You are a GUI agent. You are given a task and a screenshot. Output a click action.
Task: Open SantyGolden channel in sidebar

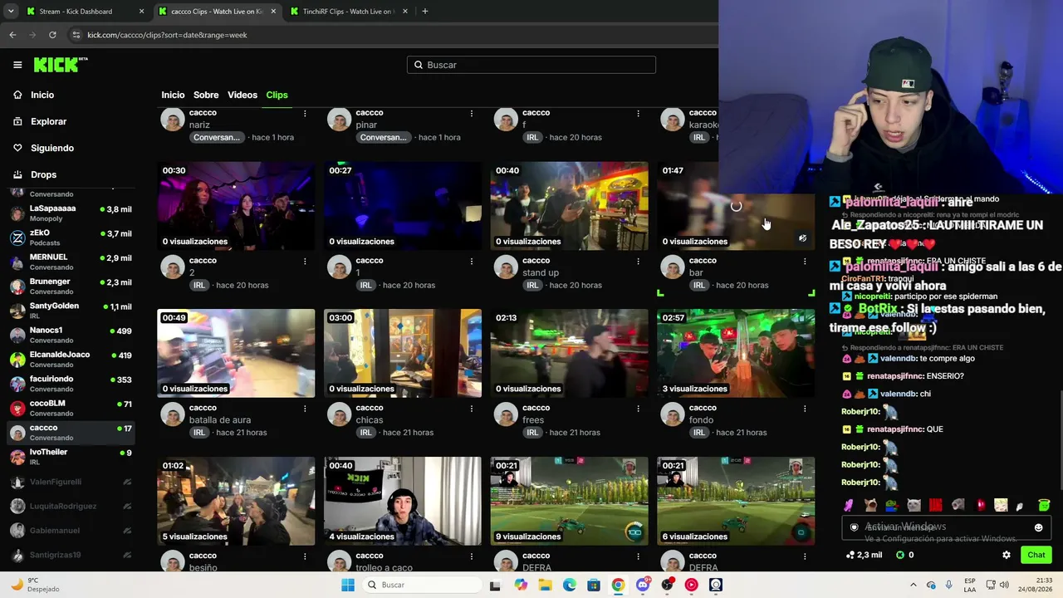pos(71,311)
